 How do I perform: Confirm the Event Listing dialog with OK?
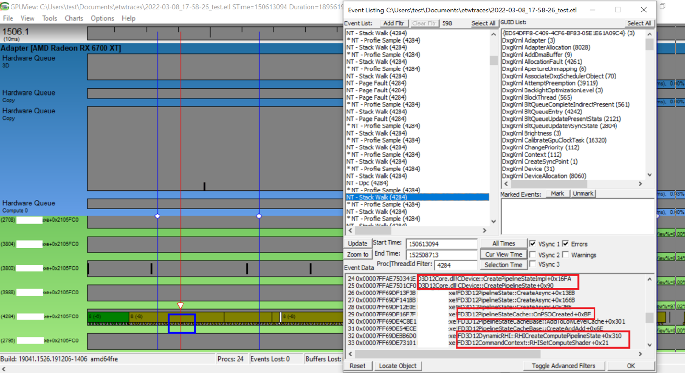click(631, 366)
